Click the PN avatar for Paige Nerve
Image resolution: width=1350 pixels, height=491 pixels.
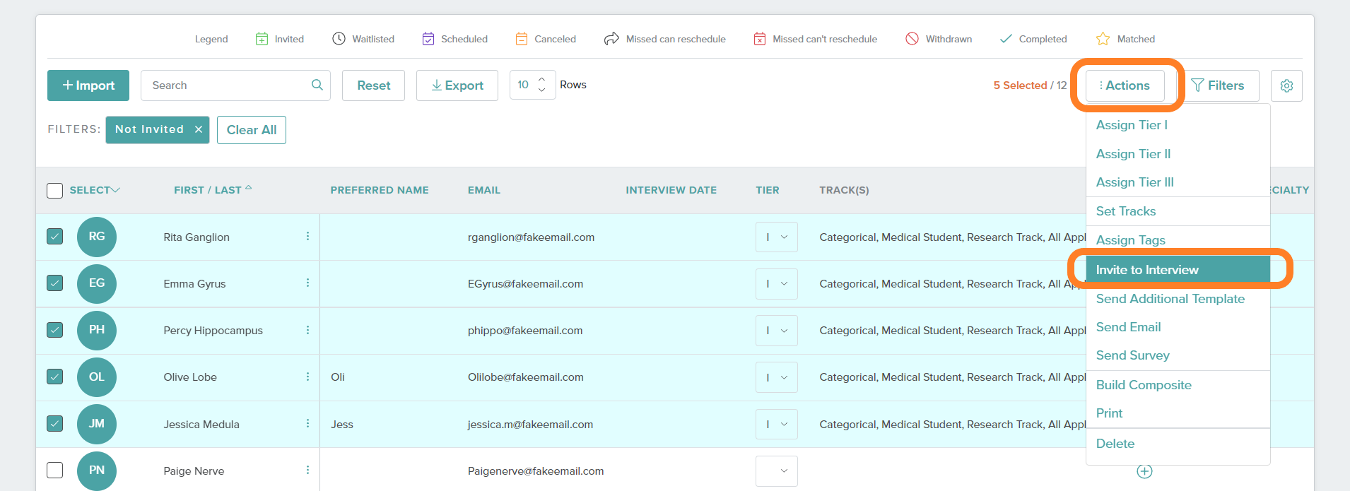pos(97,471)
